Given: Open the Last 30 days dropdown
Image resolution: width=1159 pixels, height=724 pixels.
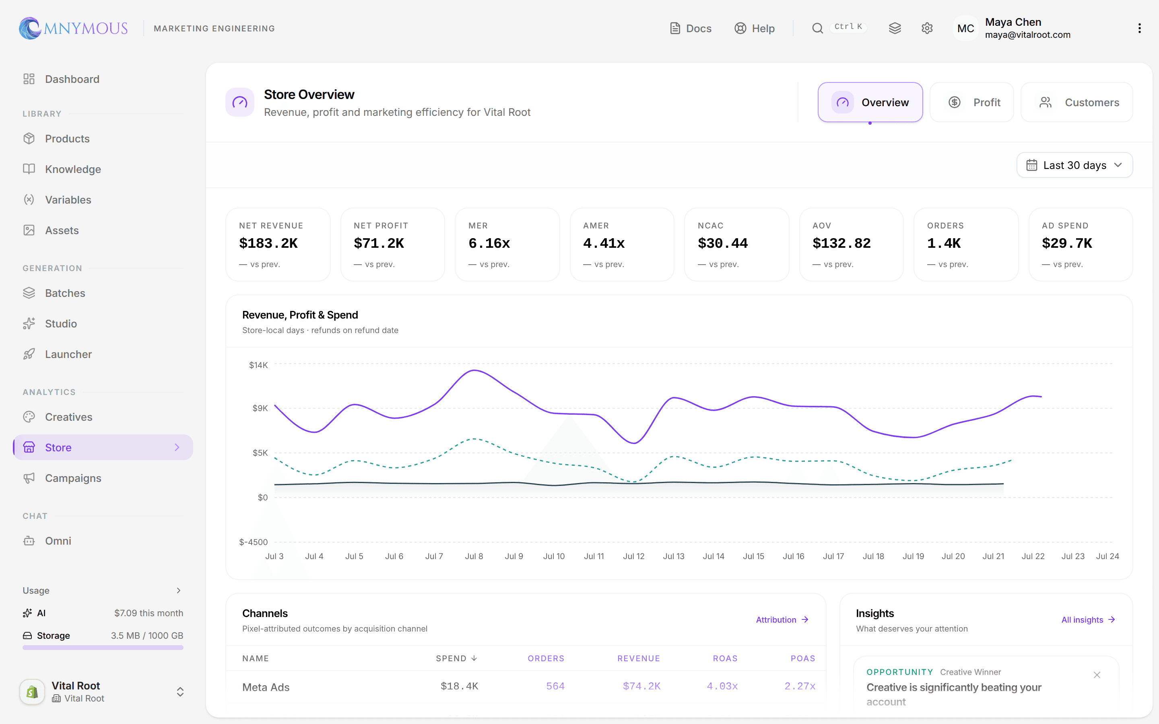Looking at the screenshot, I should pos(1074,165).
